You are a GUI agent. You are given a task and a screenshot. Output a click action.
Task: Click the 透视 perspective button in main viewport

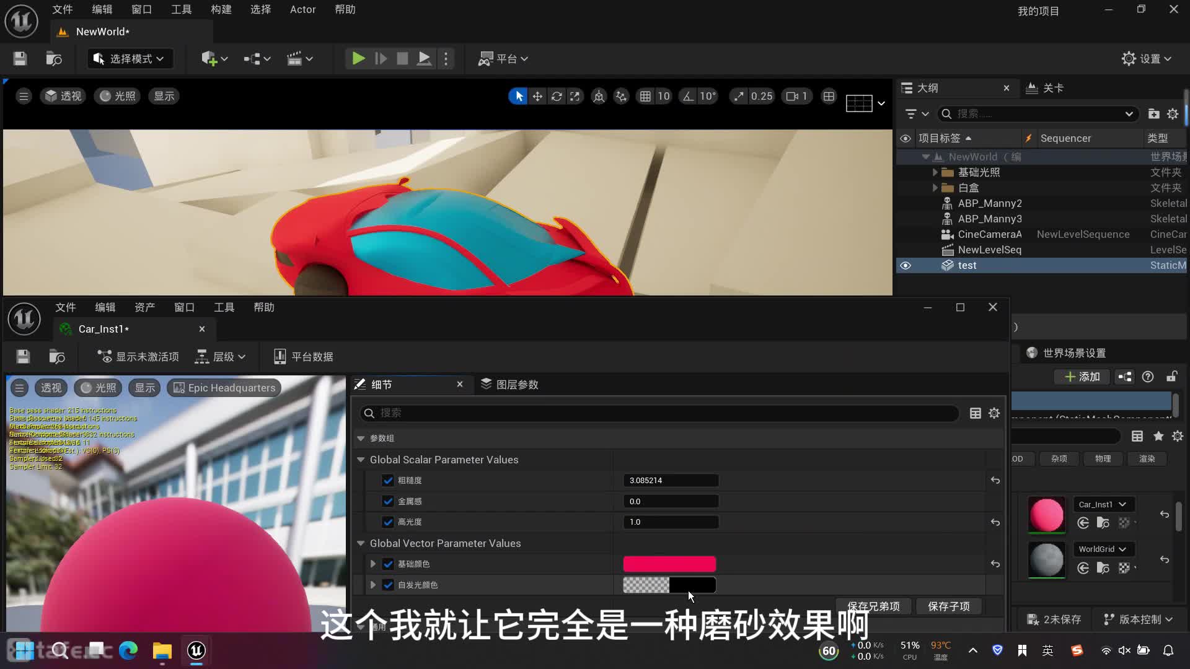63,96
